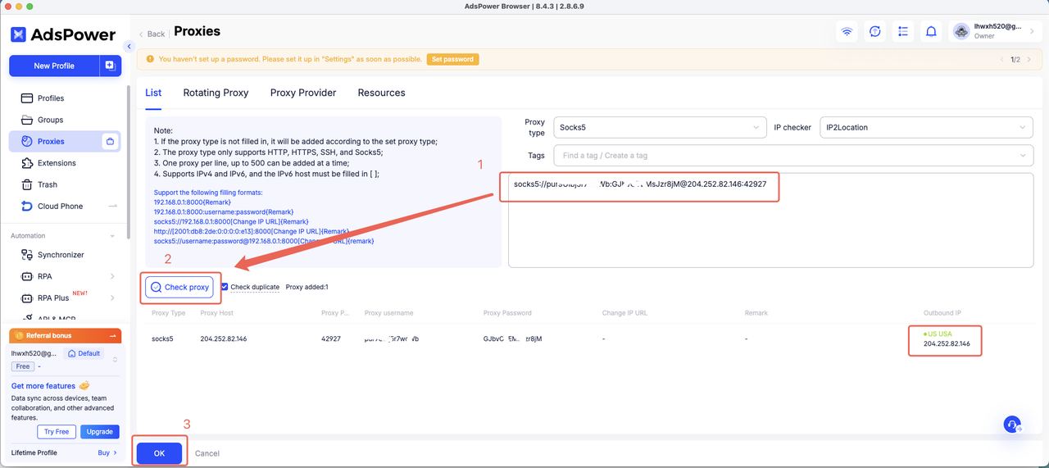
Task: Switch to the Rotating Proxy tab
Action: 216,93
